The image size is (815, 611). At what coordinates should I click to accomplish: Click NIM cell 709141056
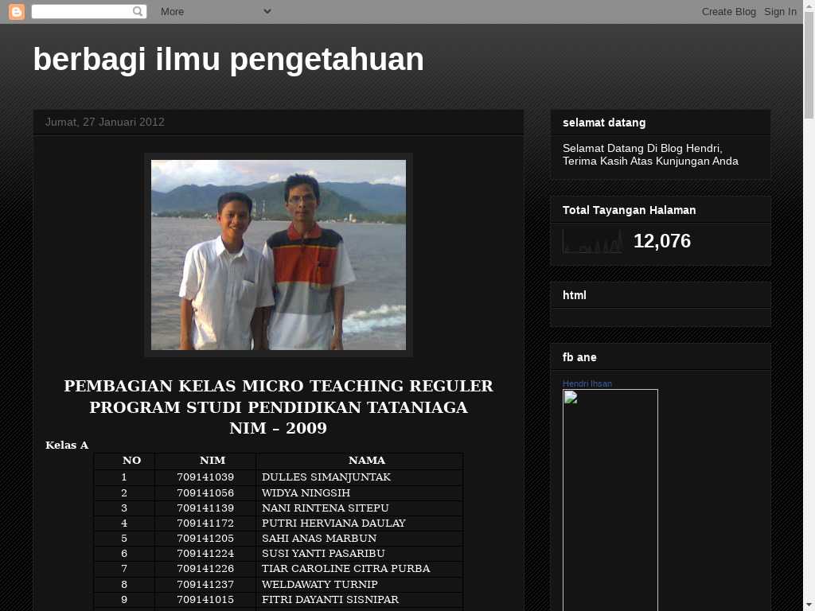pyautogui.click(x=205, y=492)
